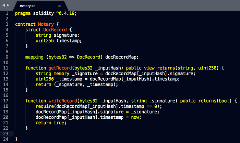Click the 'require' keyword on line 18
The width and height of the screenshot is (240, 143).
coord(45,106)
